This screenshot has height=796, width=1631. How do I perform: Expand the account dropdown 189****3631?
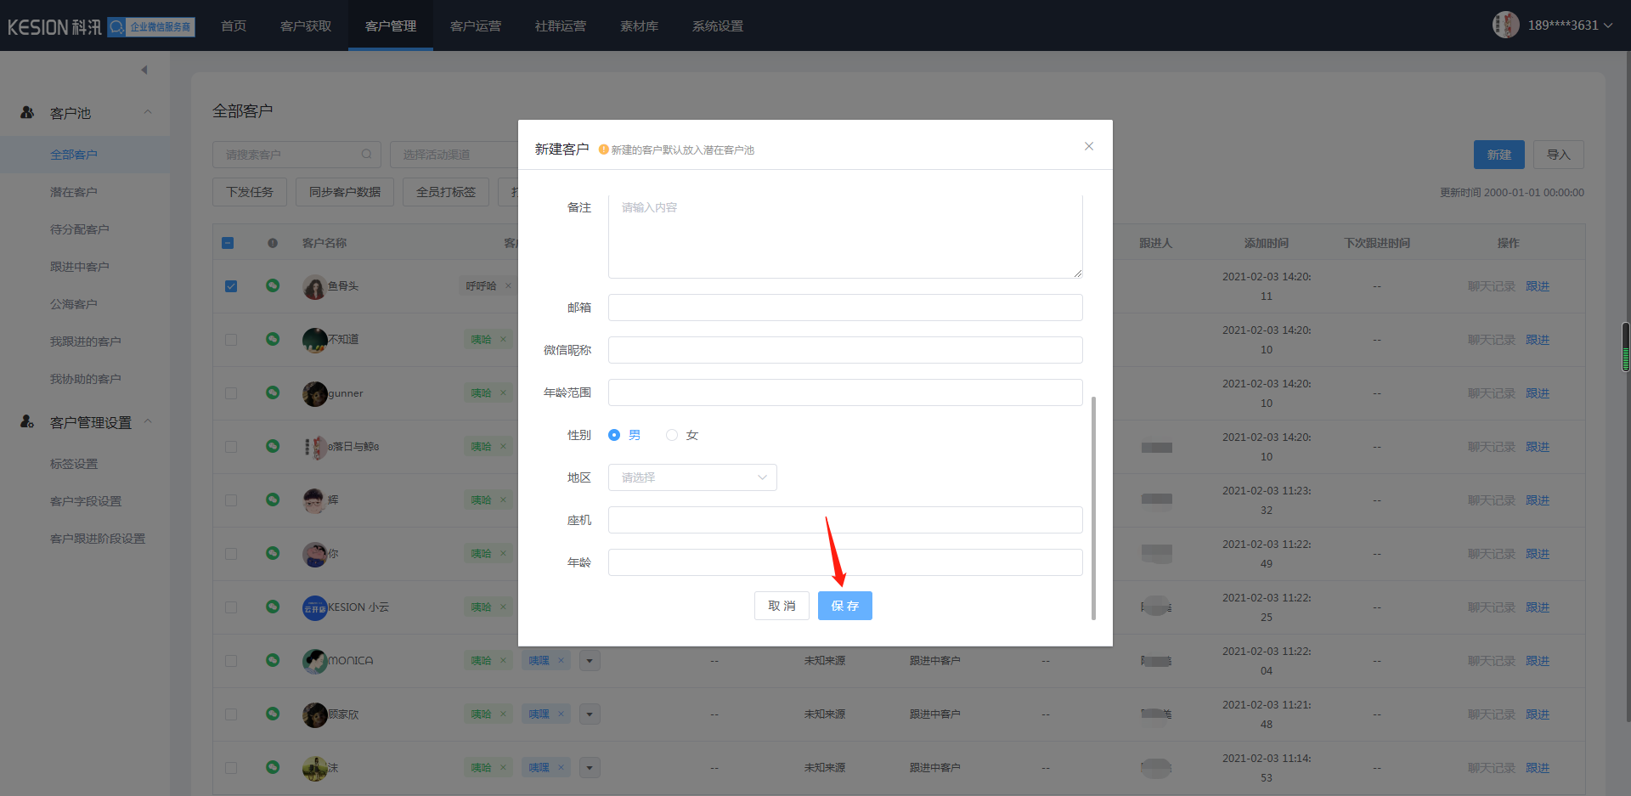(x=1570, y=25)
